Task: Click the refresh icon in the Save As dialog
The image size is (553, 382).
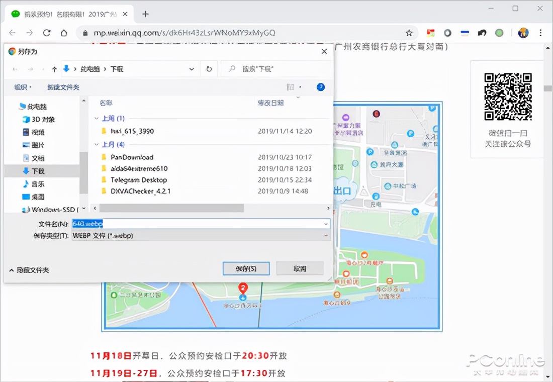Action: coord(209,69)
